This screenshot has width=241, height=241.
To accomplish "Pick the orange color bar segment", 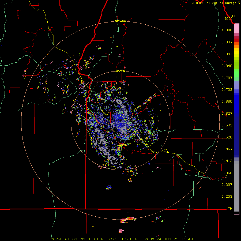I will tap(236, 46).
